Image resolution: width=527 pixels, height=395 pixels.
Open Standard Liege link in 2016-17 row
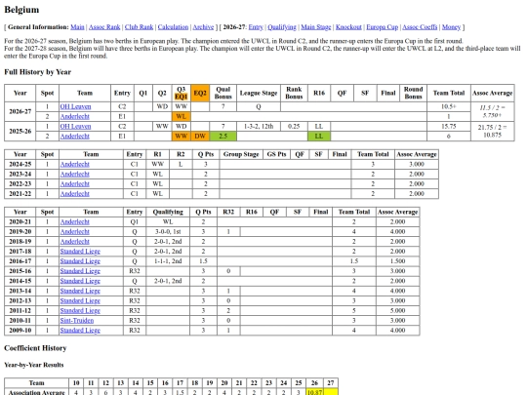coord(80,261)
